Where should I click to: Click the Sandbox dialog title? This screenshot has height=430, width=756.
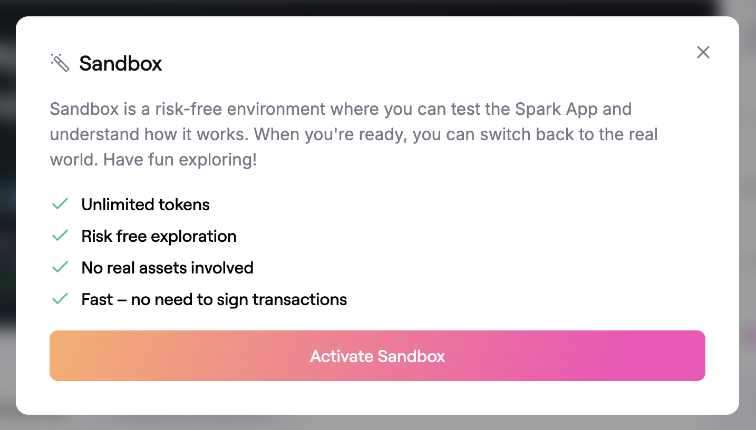[121, 63]
